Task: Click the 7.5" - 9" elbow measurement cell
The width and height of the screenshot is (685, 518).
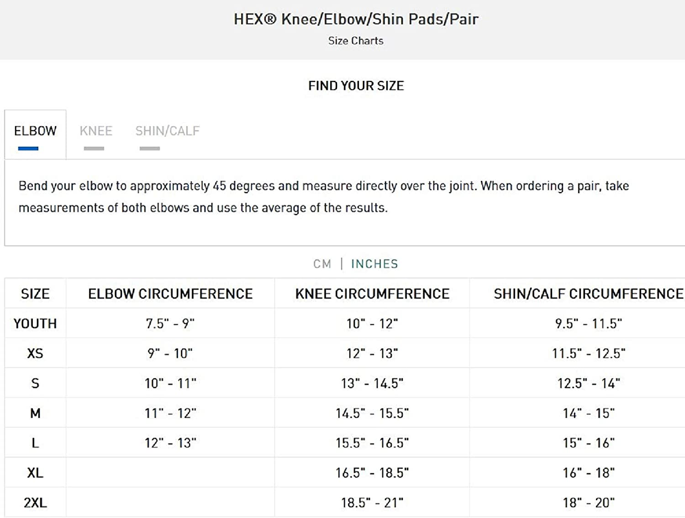Action: tap(170, 324)
